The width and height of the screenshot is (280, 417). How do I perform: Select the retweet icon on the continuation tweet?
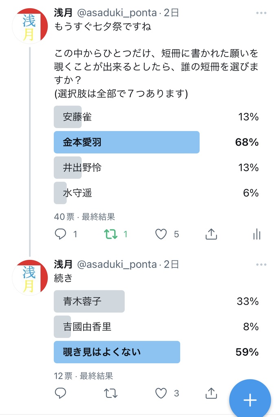point(110,393)
